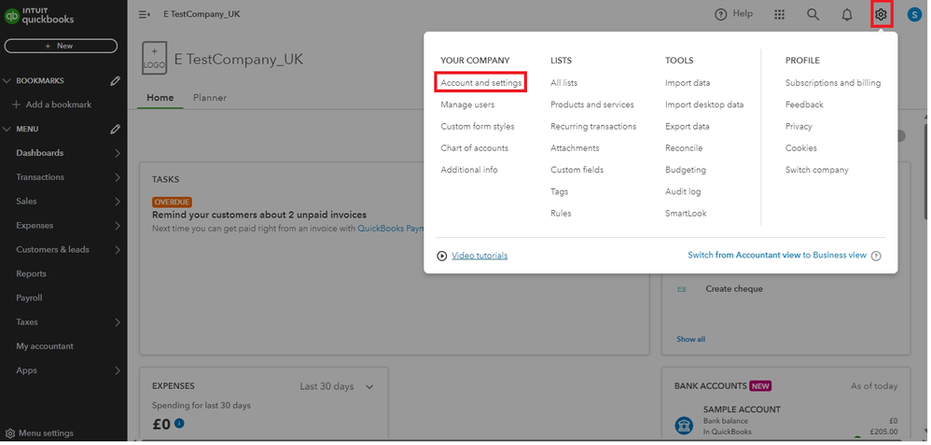
Task: Click the Sample Account bank icon
Action: (684, 425)
